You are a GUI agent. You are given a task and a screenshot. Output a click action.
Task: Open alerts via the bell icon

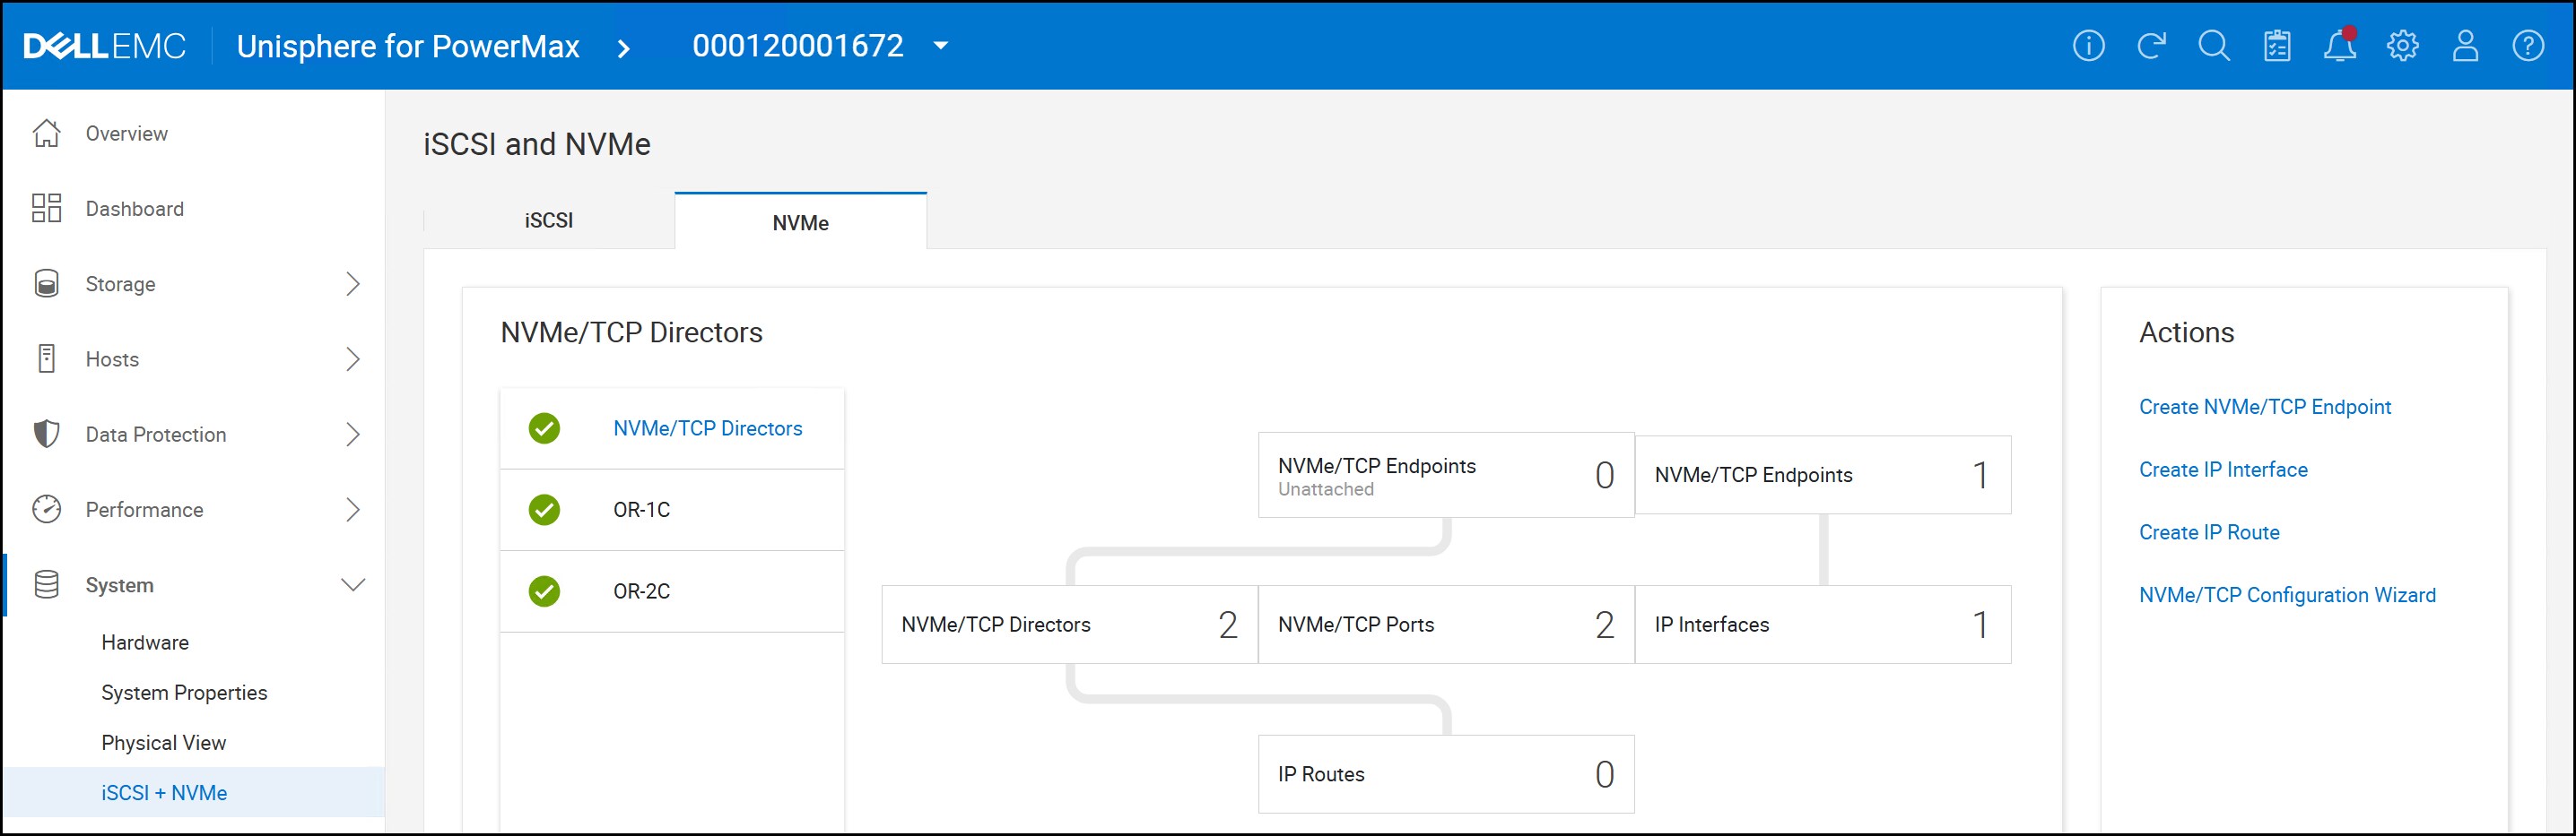(2340, 46)
